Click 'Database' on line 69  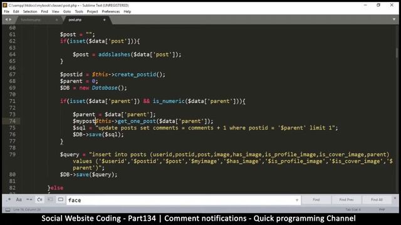[105, 87]
